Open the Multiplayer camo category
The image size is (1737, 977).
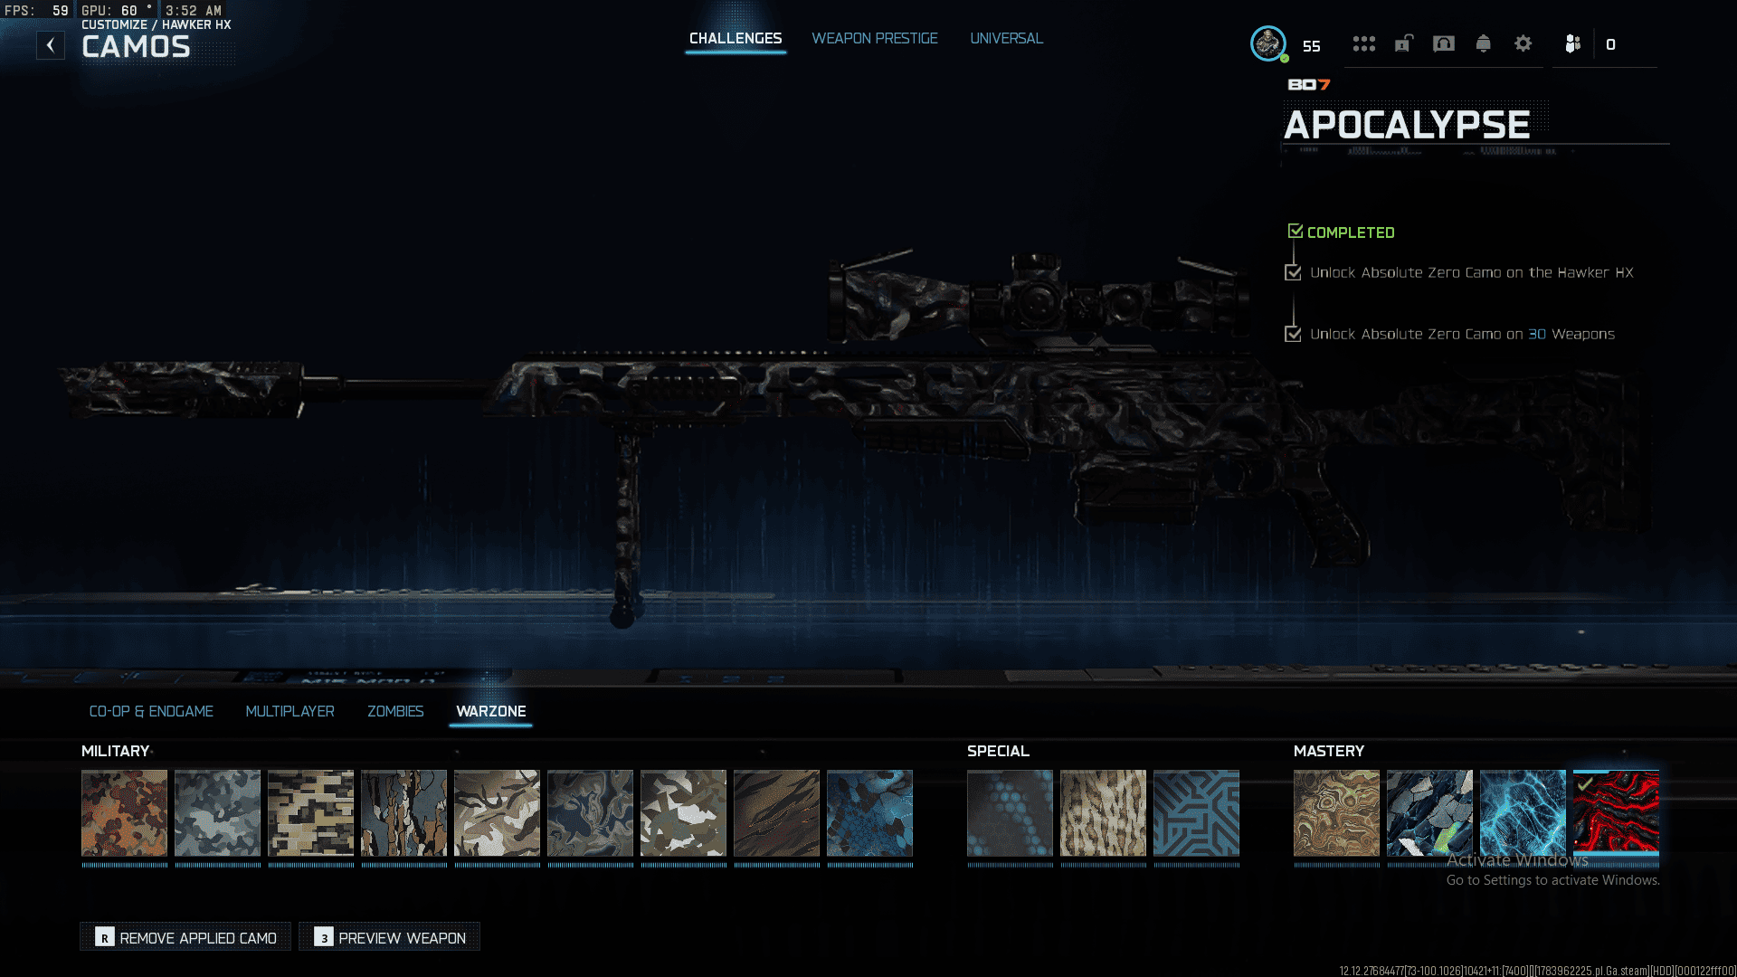(290, 712)
